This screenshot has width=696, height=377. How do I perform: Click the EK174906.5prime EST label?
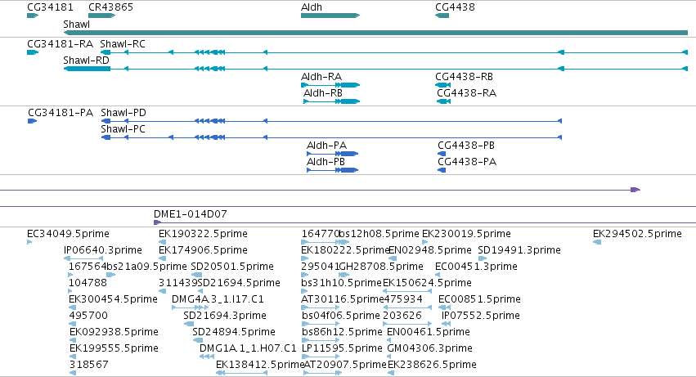click(x=203, y=250)
